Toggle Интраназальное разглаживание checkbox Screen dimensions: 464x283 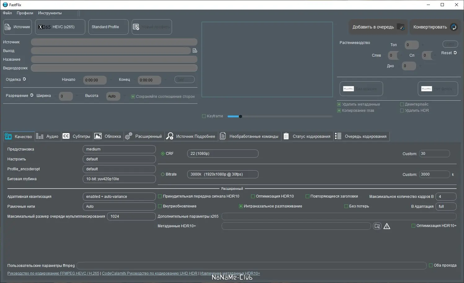point(241,206)
